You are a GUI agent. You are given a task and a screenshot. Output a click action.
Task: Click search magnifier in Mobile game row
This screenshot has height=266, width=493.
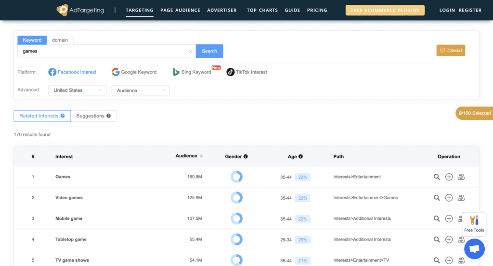pos(437,218)
